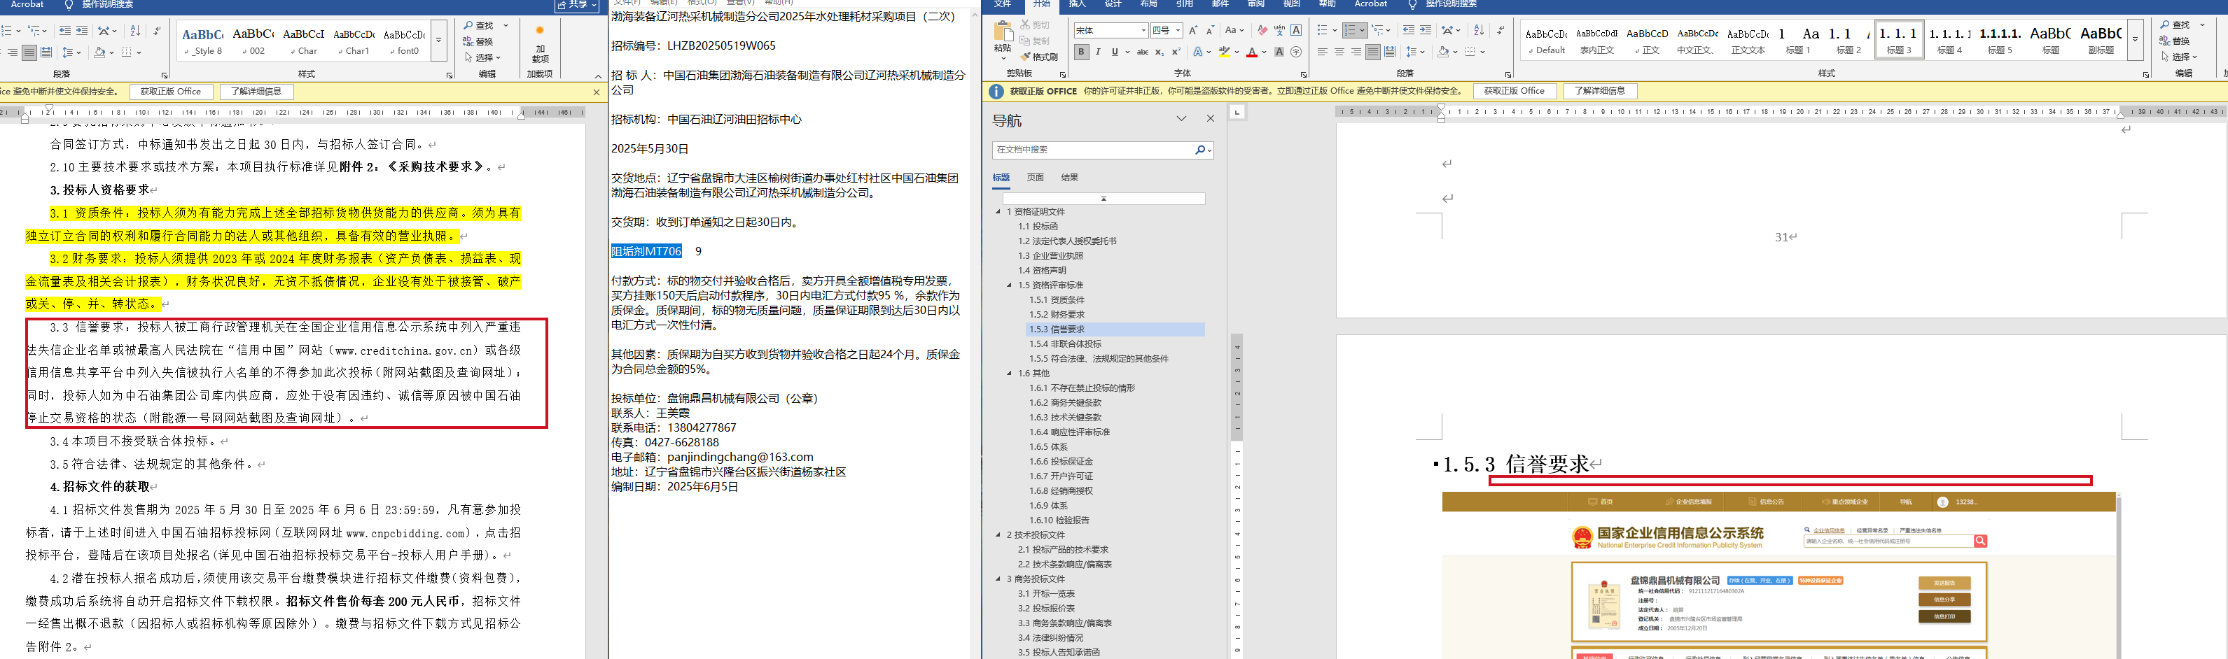Screen dimensions: 2228x659
Task: Click 替换 (Replace) in right Word window
Action: [x=2174, y=41]
